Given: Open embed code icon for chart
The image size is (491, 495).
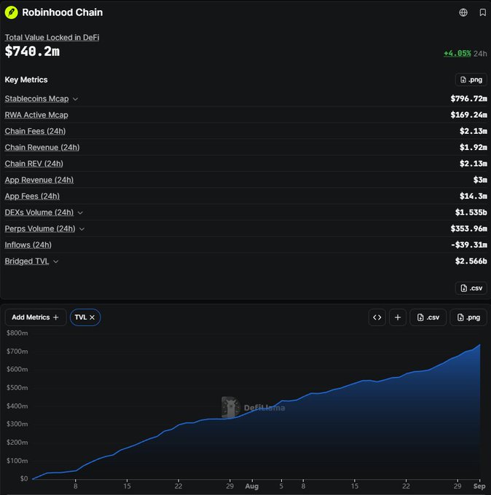Looking at the screenshot, I should pyautogui.click(x=377, y=317).
